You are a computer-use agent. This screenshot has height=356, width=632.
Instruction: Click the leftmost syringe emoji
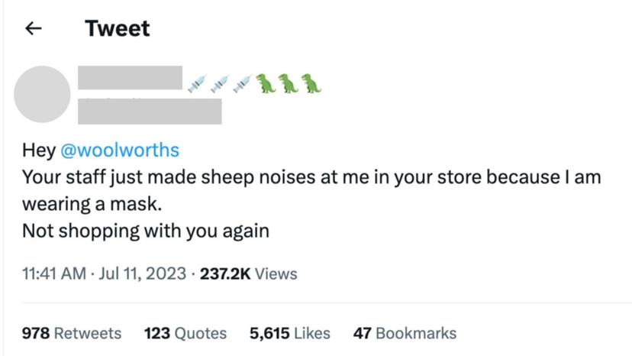pyautogui.click(x=197, y=83)
